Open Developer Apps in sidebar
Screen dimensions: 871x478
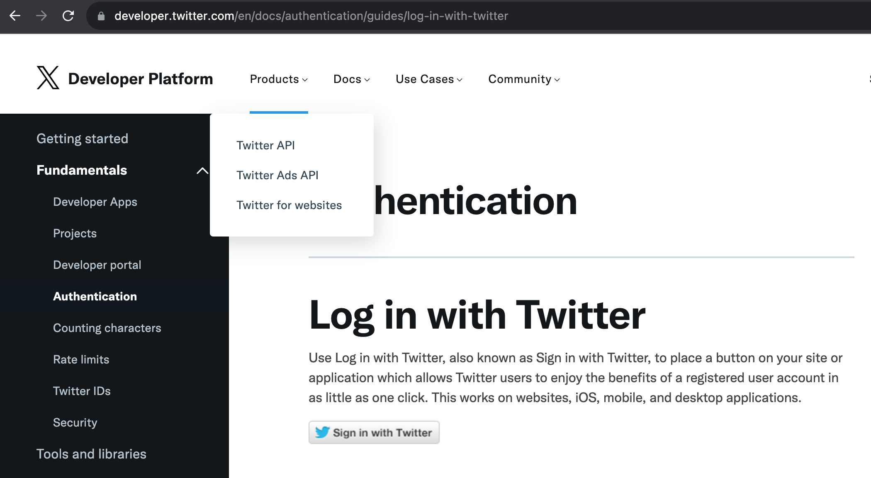95,202
